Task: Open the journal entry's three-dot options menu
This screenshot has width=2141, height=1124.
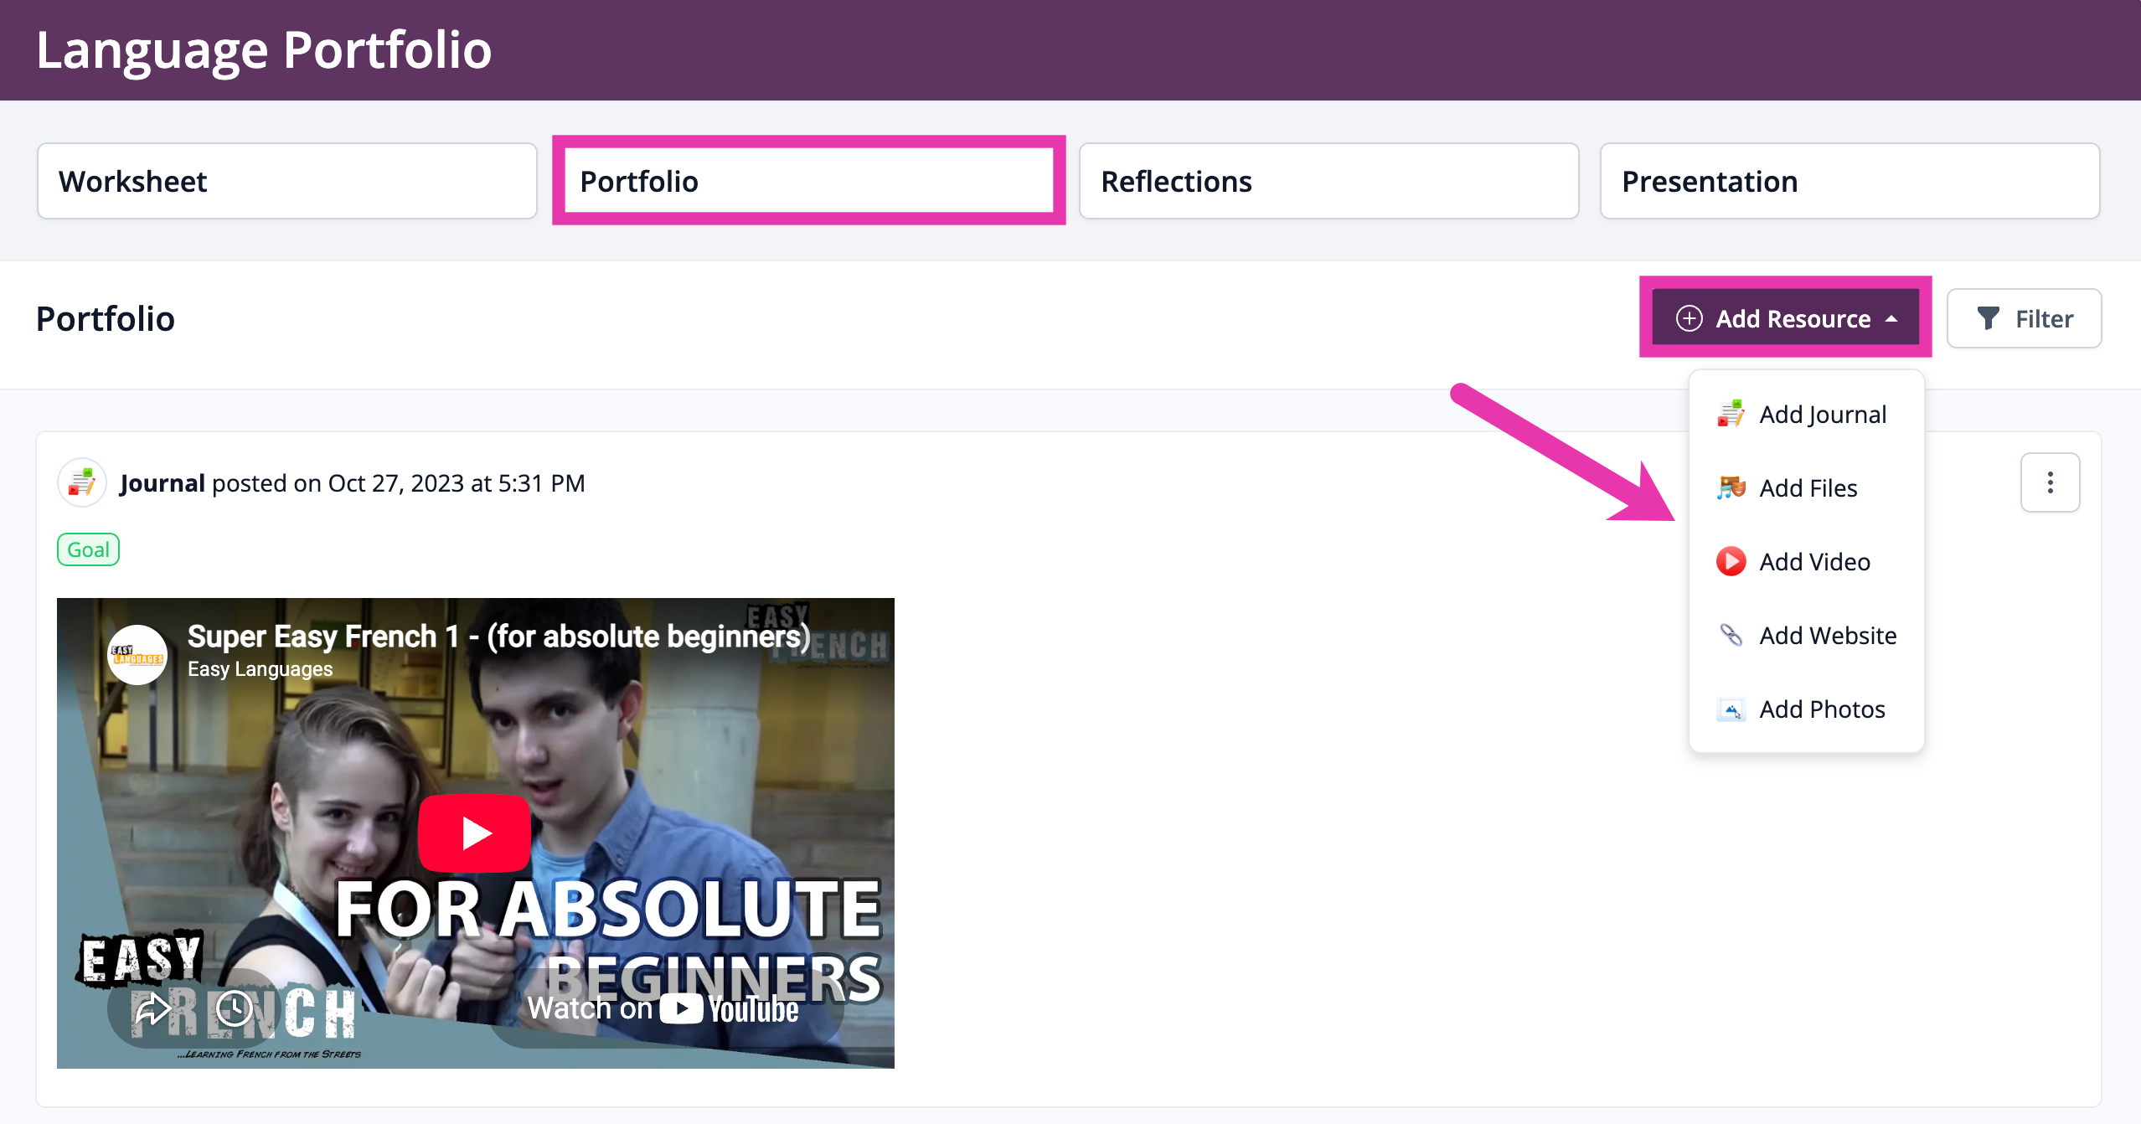Action: coord(2050,482)
